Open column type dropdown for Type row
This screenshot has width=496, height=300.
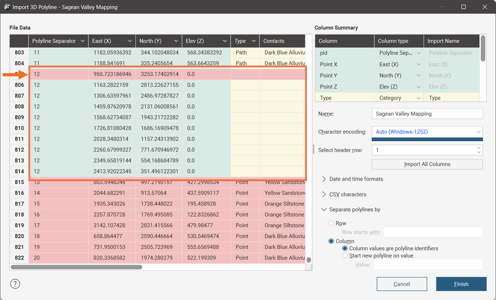coord(419,98)
